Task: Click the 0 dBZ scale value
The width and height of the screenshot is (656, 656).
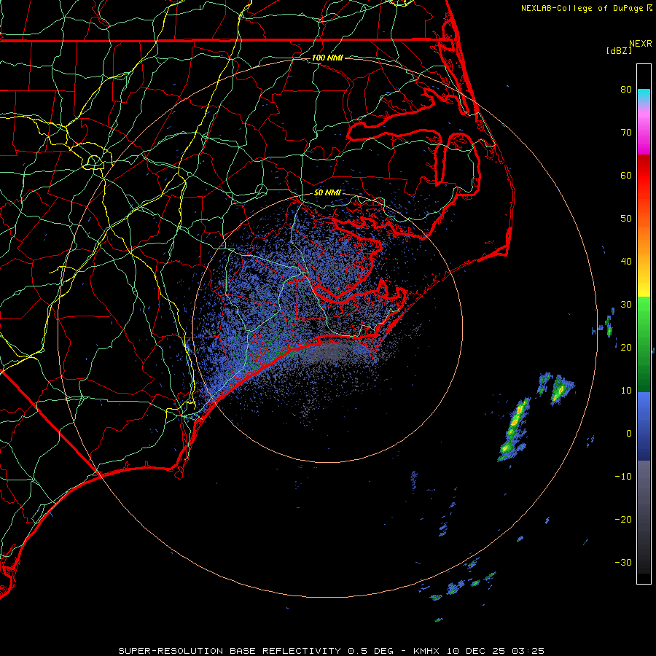Action: [629, 434]
